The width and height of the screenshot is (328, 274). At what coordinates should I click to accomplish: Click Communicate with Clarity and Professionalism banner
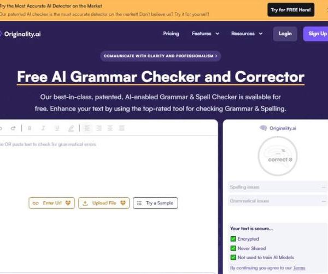160,56
